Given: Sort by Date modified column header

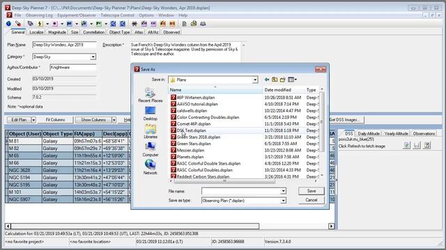Looking at the screenshot, I should (277, 90).
